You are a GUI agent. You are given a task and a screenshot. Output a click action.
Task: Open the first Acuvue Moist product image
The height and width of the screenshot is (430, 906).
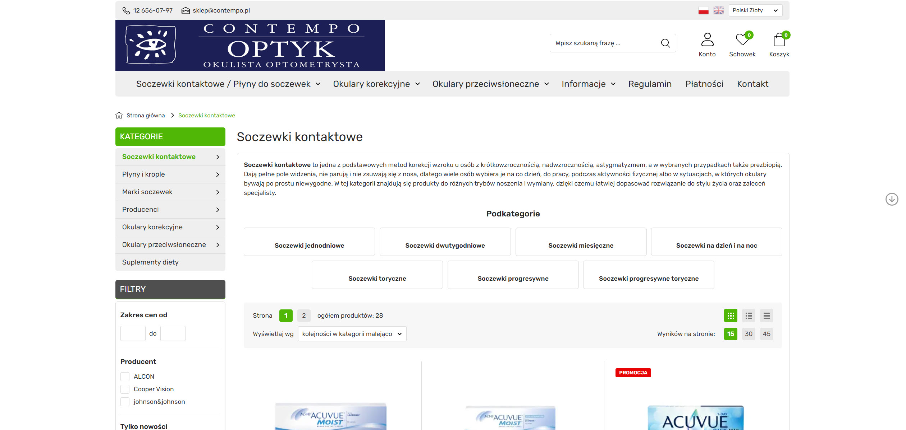tap(330, 416)
